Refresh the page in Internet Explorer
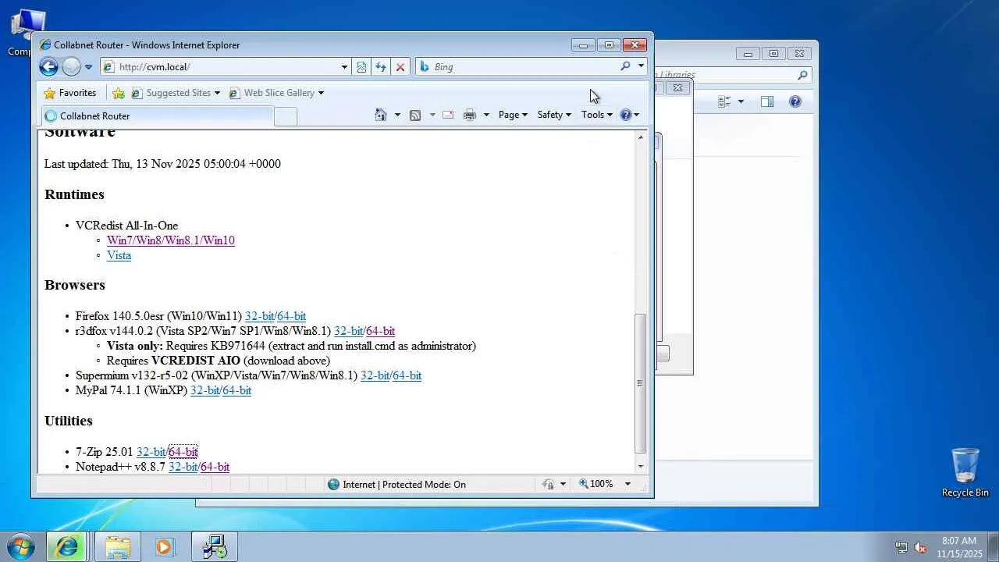Screen dimensions: 999x562 coord(381,67)
